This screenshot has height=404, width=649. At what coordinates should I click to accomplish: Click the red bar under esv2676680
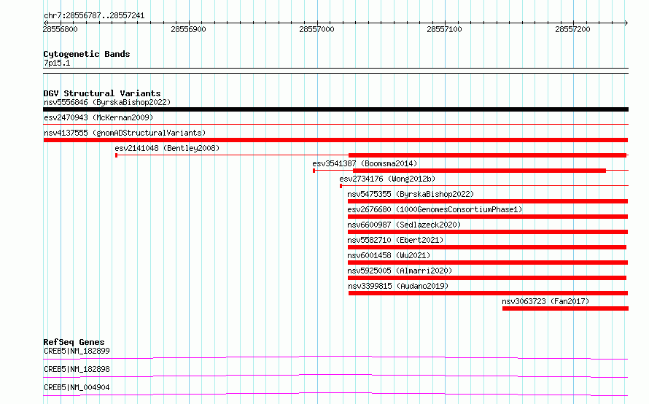click(x=488, y=217)
